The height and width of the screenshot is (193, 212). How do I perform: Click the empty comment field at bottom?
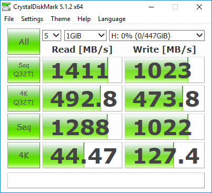[x=106, y=180]
